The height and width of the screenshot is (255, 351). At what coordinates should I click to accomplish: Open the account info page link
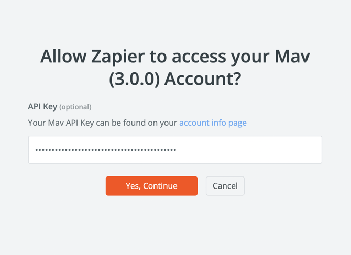tap(213, 123)
